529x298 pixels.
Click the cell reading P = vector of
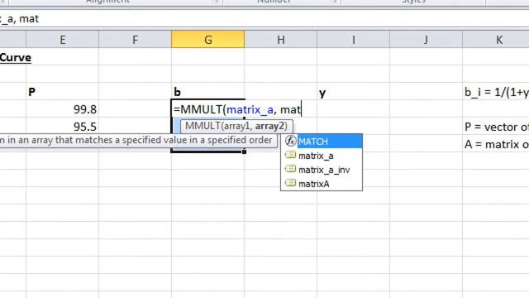[496, 127]
